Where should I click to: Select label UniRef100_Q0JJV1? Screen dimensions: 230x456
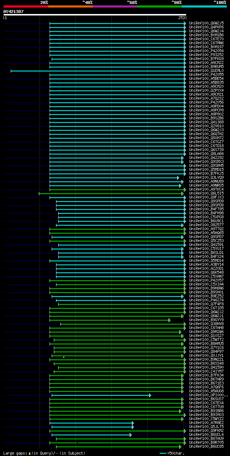[x=206, y=355]
